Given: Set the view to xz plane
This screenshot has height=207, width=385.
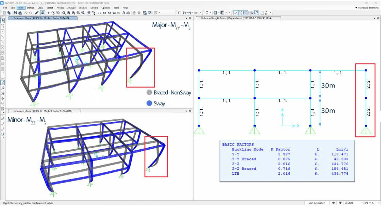Looking at the screenshot, I should (x=109, y=13).
